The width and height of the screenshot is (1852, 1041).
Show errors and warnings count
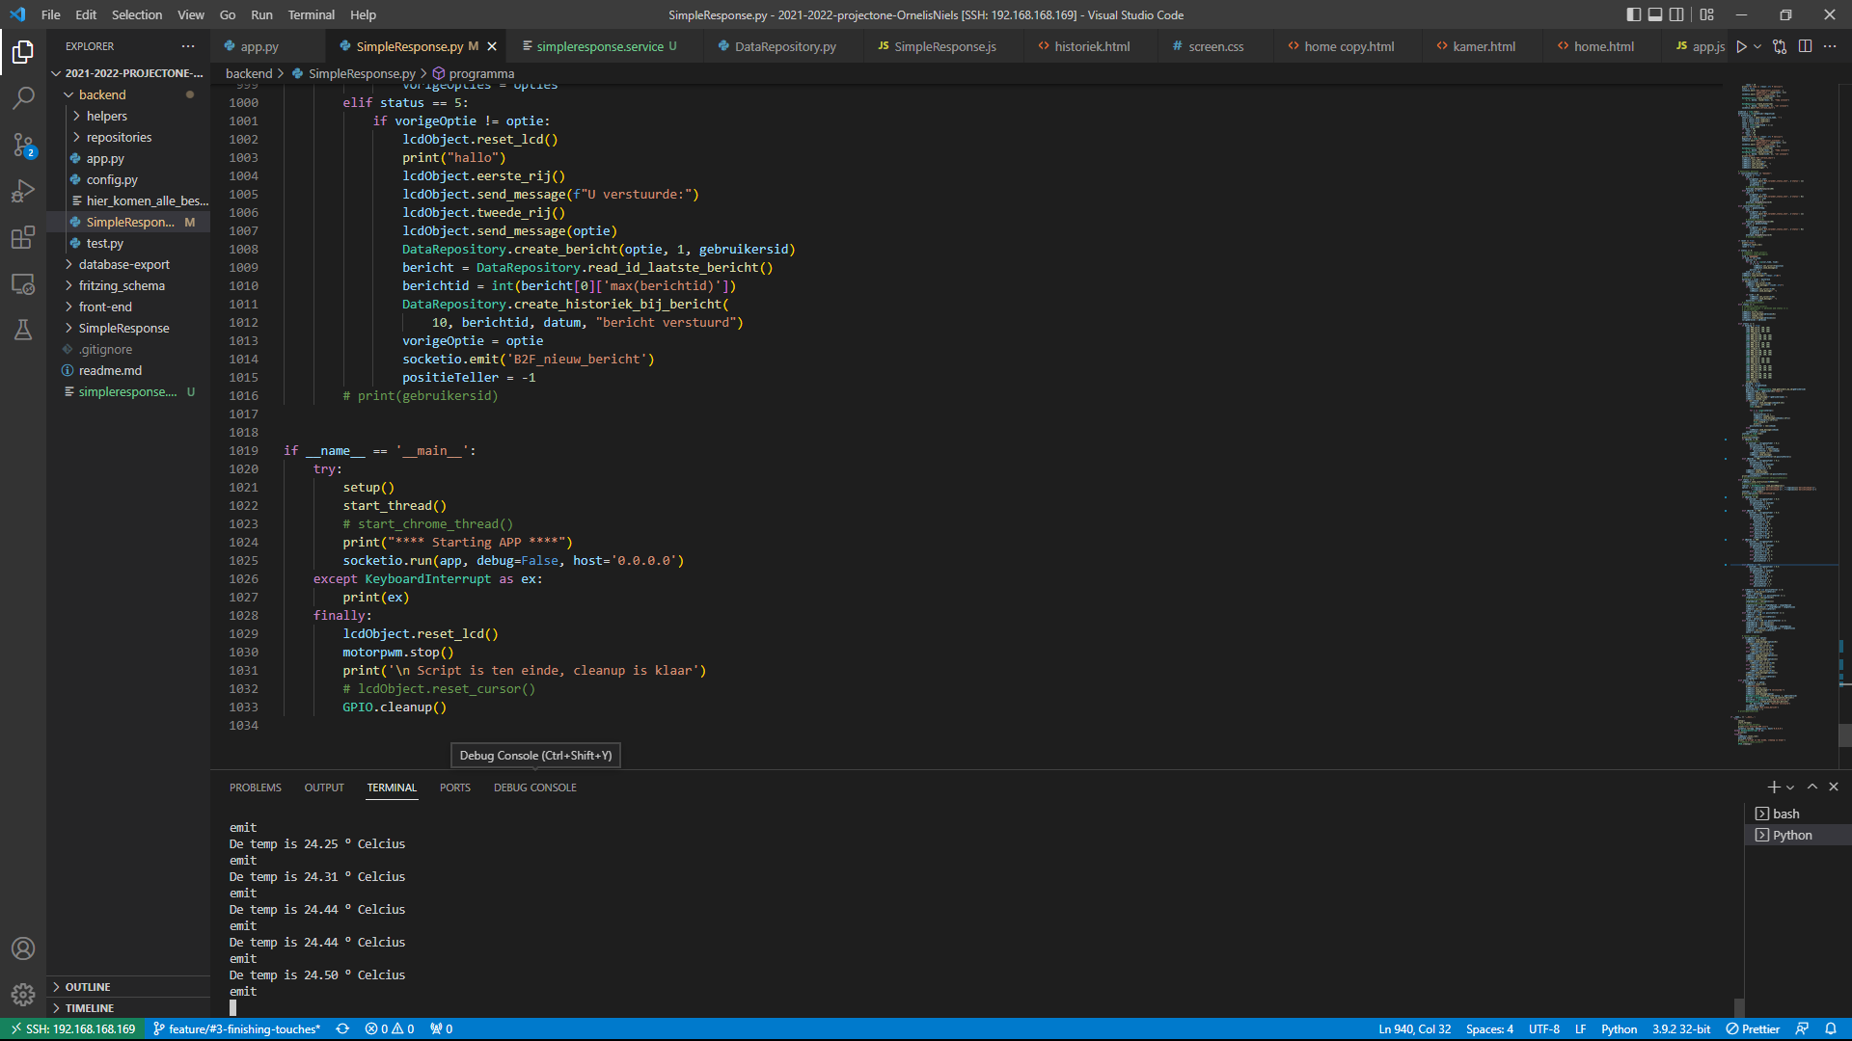pyautogui.click(x=390, y=1028)
